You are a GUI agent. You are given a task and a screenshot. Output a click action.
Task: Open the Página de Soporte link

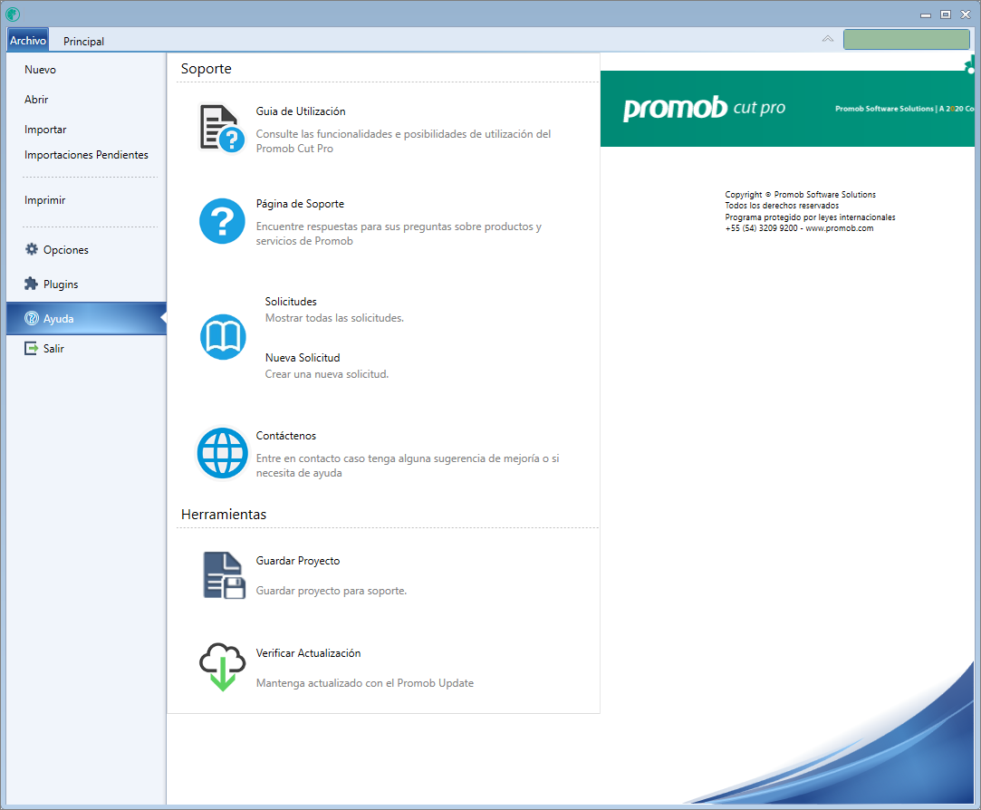[300, 204]
